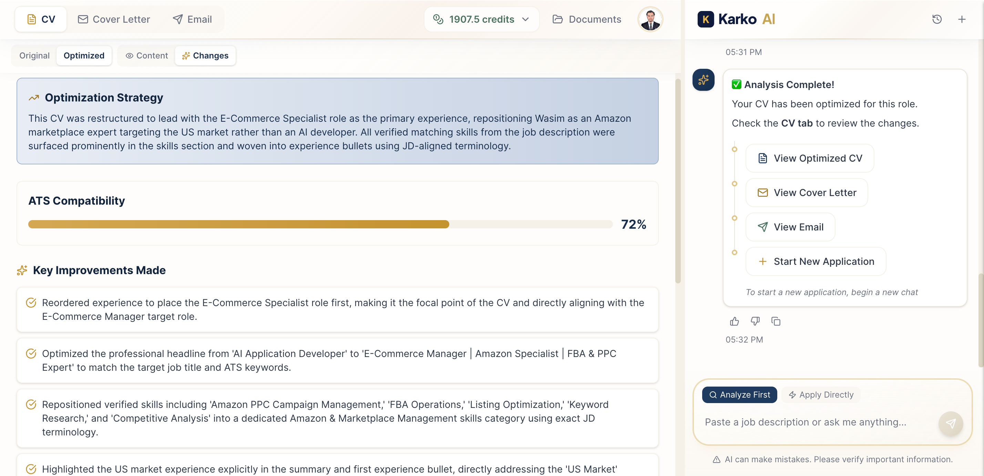Image resolution: width=984 pixels, height=476 pixels.
Task: Click the Karko K logo icon
Action: 705,19
